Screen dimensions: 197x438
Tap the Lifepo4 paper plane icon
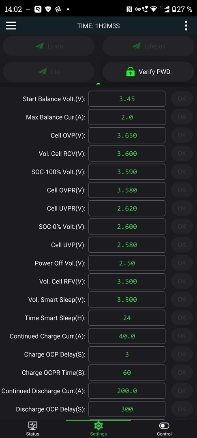point(137,46)
